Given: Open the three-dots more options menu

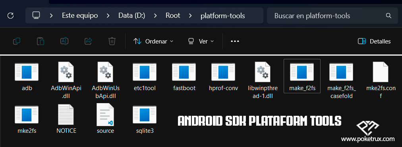Looking at the screenshot, I should tap(235, 41).
